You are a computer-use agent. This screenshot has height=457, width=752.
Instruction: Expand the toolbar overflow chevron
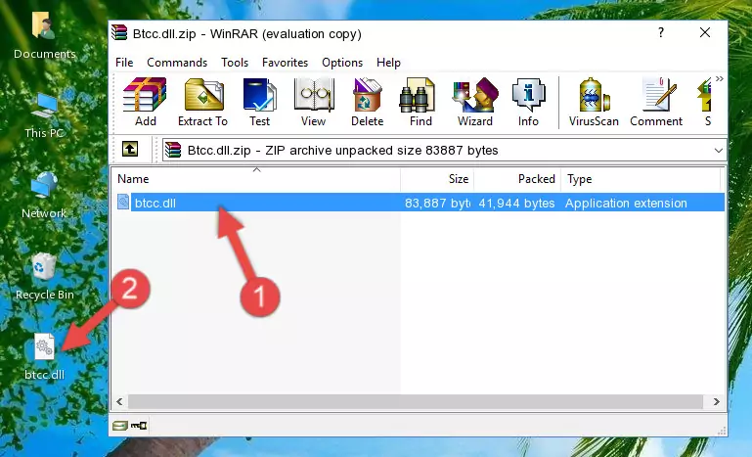pos(719,79)
